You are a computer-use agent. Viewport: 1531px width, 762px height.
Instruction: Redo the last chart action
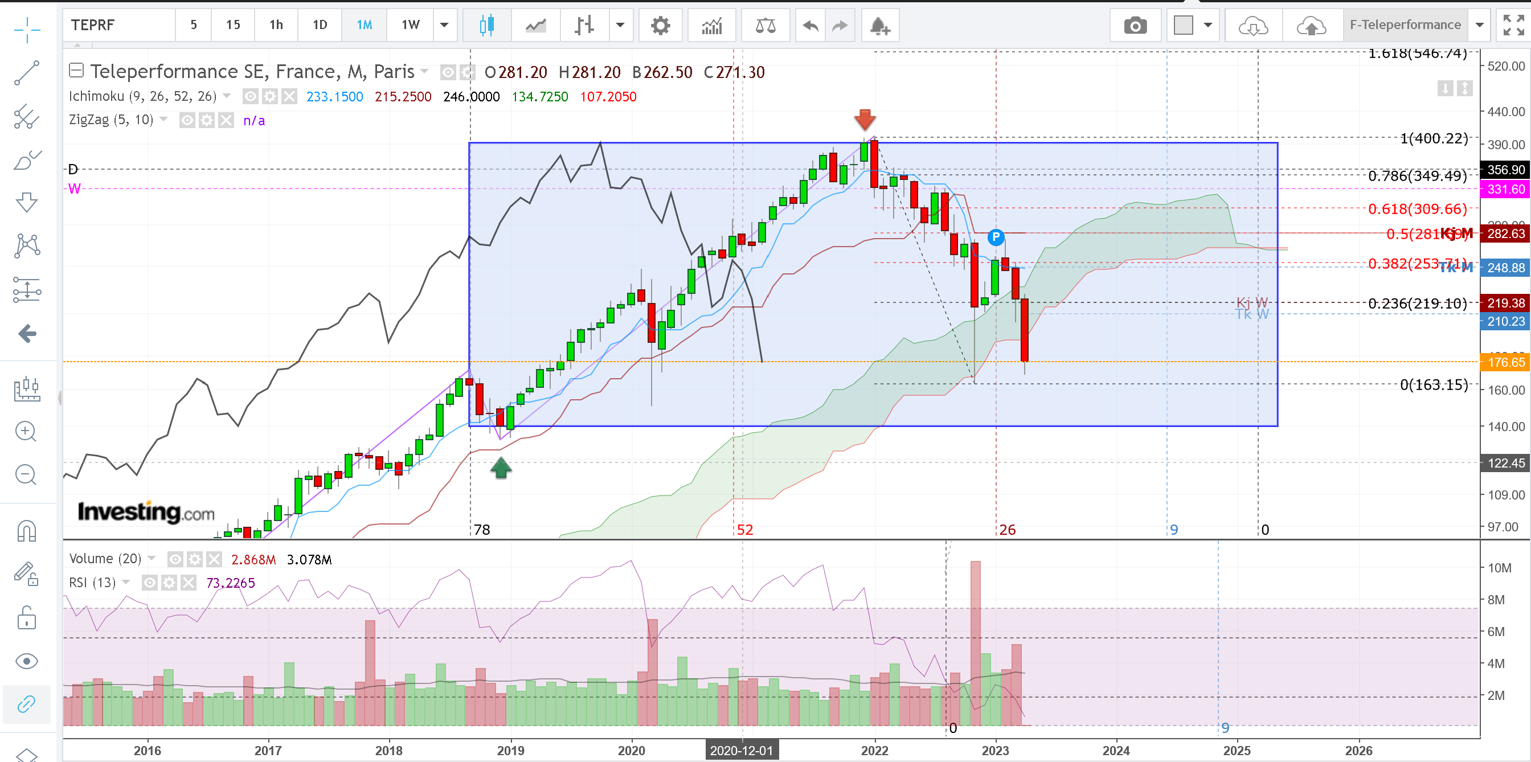(x=839, y=26)
